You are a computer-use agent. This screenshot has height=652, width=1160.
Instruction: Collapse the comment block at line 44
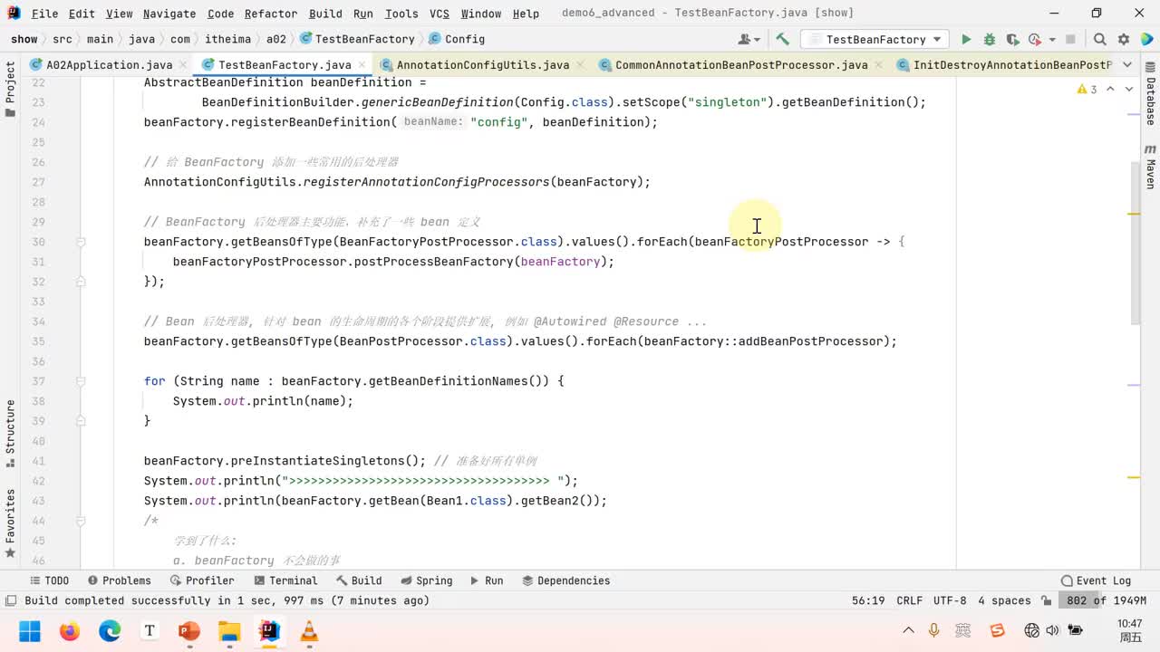81,521
